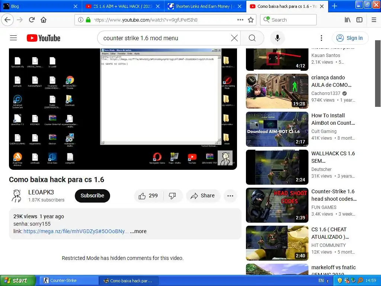Open a new browser tab with plus
The image size is (381, 286).
coord(334,6)
